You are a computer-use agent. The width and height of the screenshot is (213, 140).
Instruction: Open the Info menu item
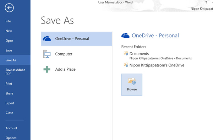coord(15,21)
